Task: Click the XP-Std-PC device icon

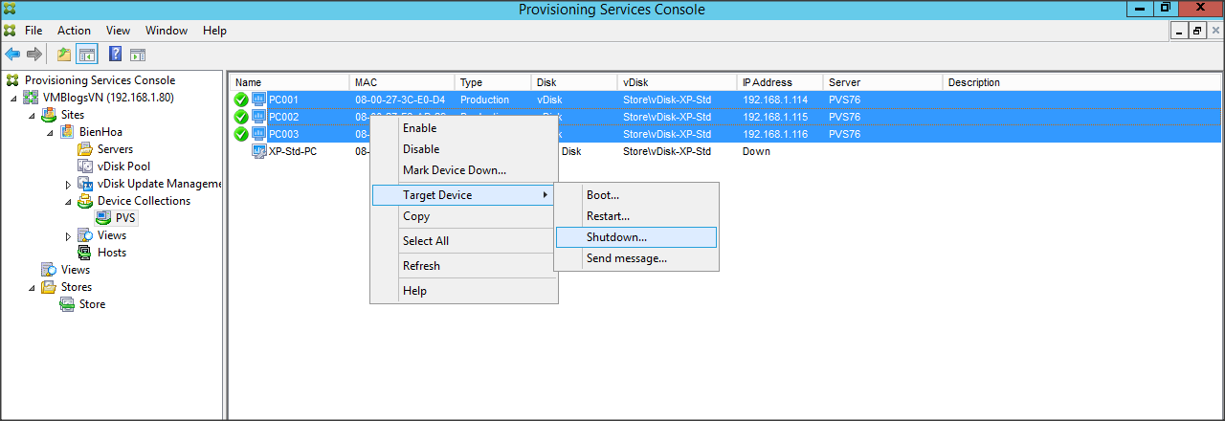Action: 259,151
